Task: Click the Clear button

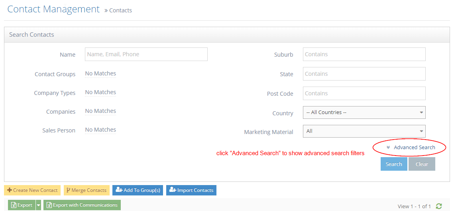Action: [422, 164]
